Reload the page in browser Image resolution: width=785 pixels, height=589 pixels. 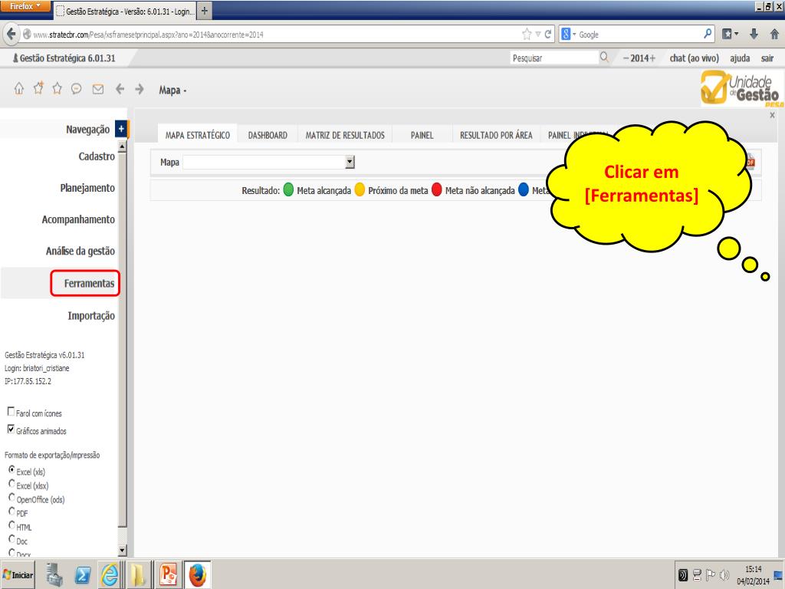point(547,34)
